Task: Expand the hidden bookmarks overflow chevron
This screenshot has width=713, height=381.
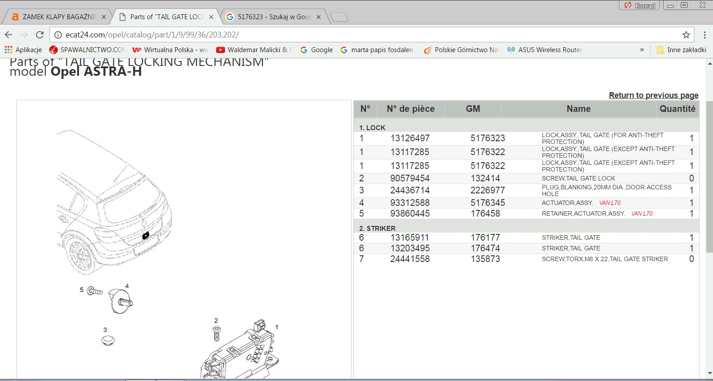Action: coord(642,50)
